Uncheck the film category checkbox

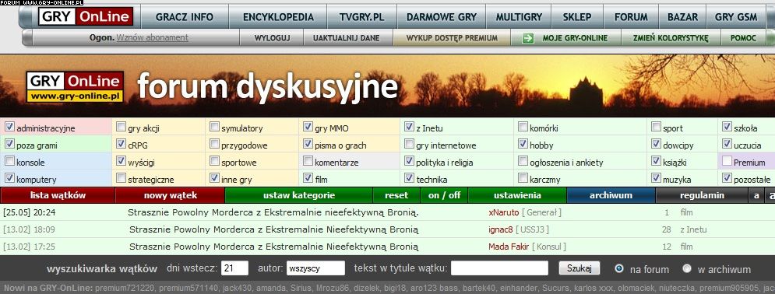[x=308, y=178]
